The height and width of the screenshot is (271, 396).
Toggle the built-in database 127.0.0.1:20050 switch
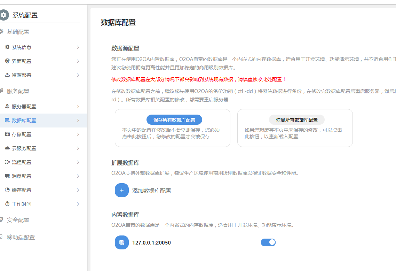[x=268, y=242]
